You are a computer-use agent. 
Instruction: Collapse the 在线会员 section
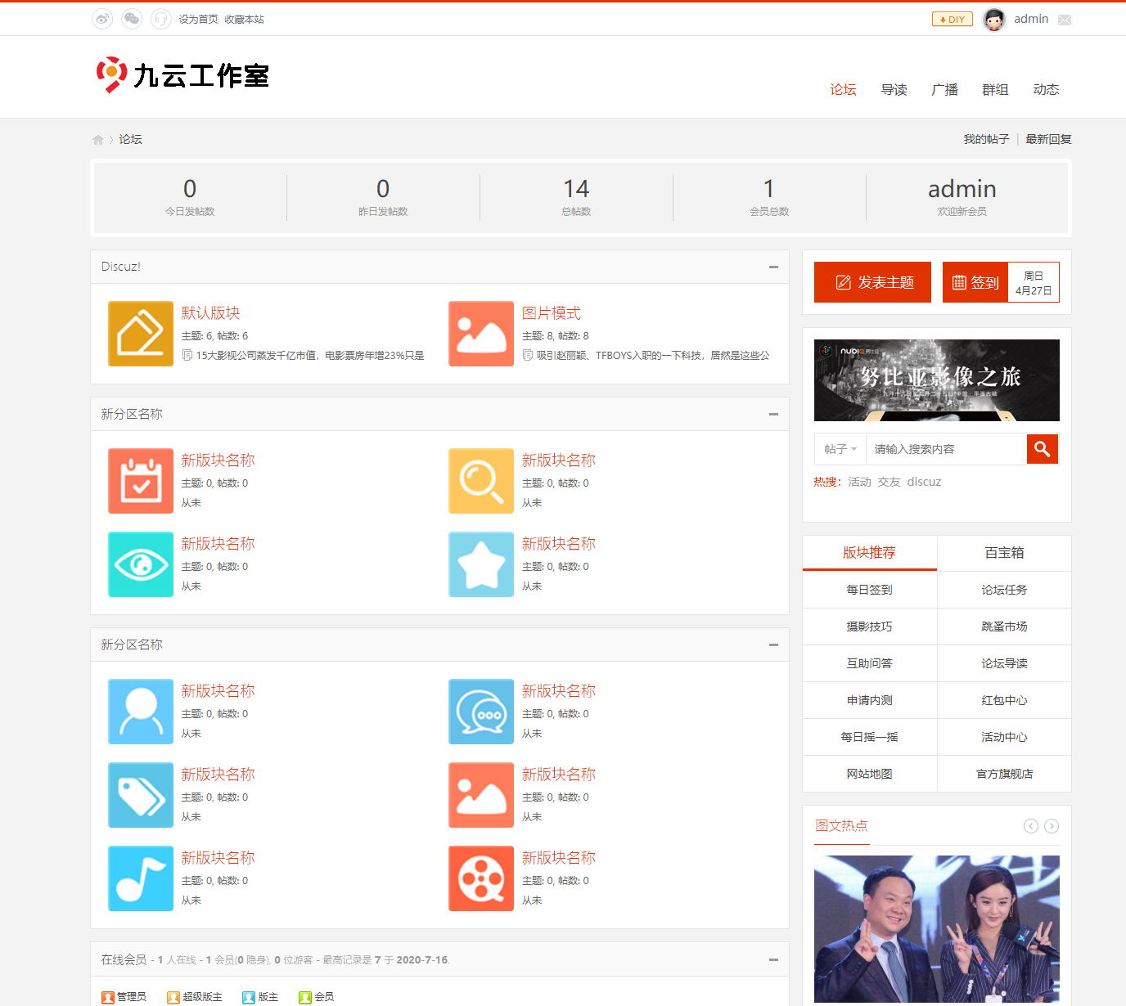pos(773,959)
